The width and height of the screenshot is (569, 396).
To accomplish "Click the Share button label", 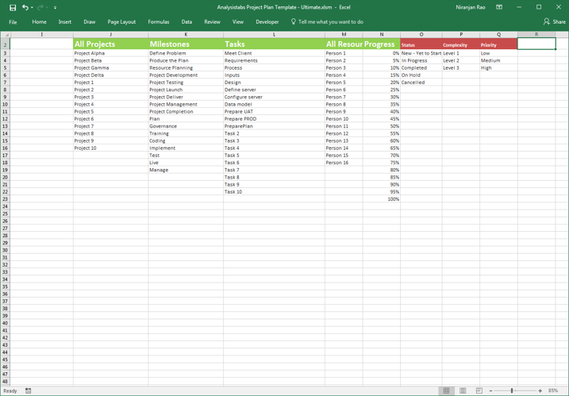I will 559,21.
